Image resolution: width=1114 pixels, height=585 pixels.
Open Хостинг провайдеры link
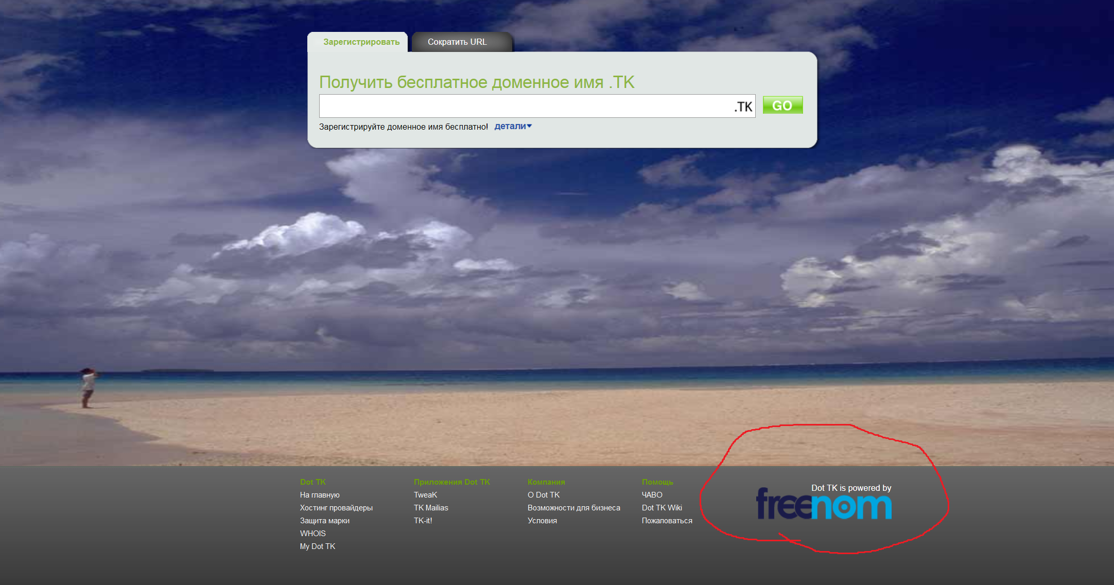click(x=336, y=508)
